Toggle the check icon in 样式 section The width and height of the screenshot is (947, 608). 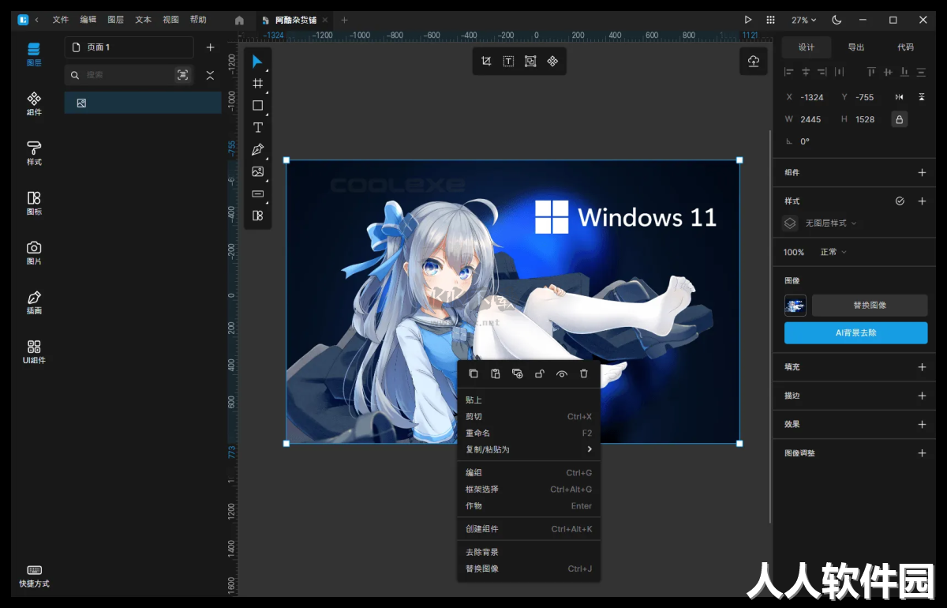click(x=900, y=201)
